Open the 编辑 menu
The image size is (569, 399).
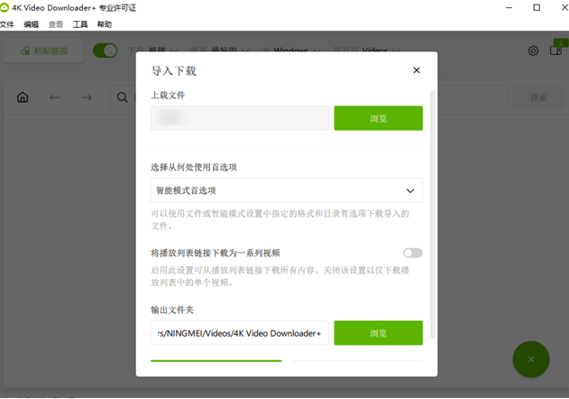[x=32, y=24]
